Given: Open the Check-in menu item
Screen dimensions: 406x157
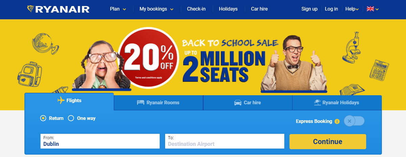Looking at the screenshot, I should click(196, 9).
